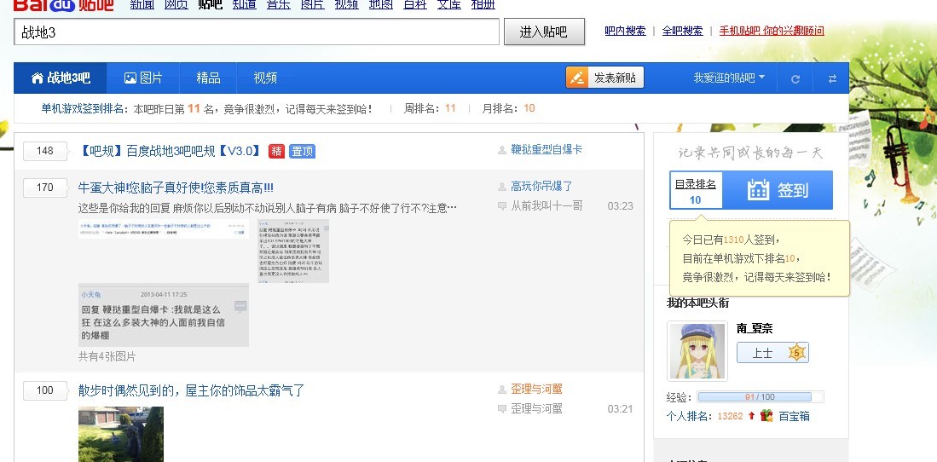Open 知道 in the top navigation

coord(245,5)
